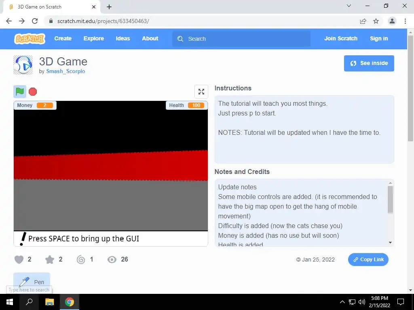Enter full screen mode for the stage
This screenshot has width=414, height=310.
(201, 92)
